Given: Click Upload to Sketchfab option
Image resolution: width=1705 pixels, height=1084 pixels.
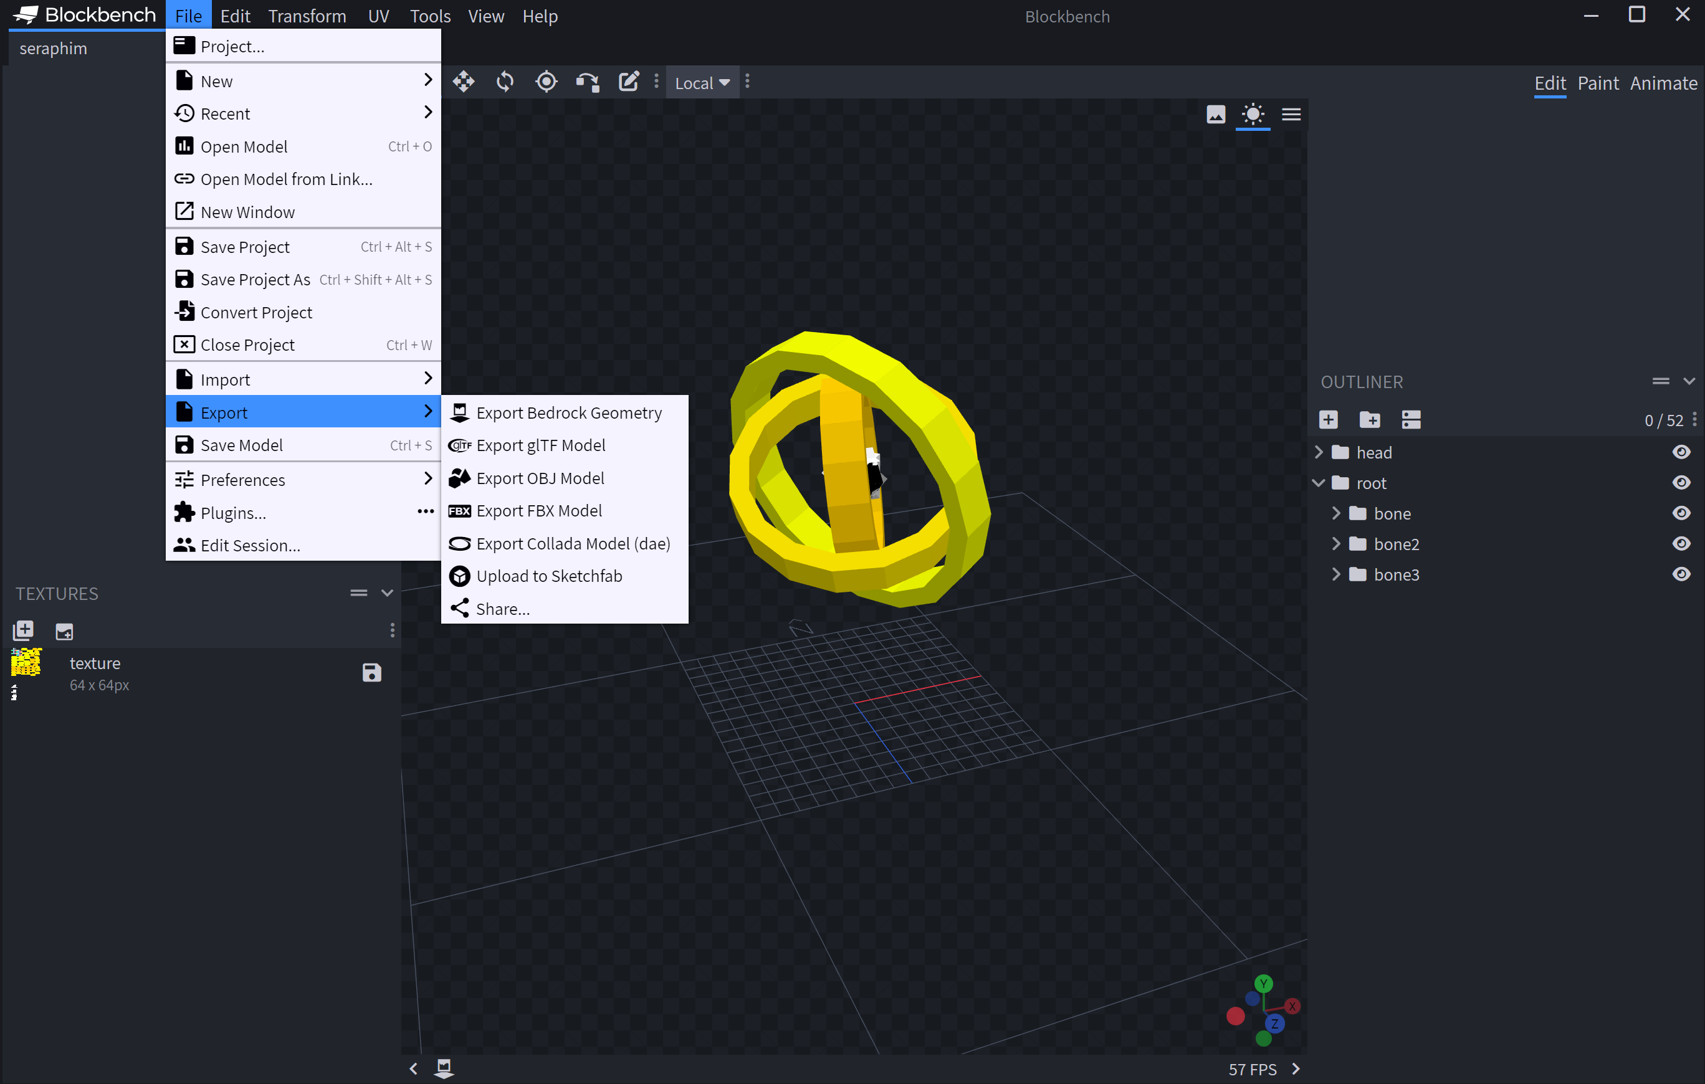Looking at the screenshot, I should (x=549, y=576).
